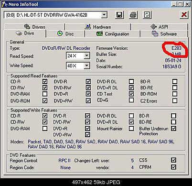Click the RPC II region control value
The image size is (192, 186).
(64, 160)
